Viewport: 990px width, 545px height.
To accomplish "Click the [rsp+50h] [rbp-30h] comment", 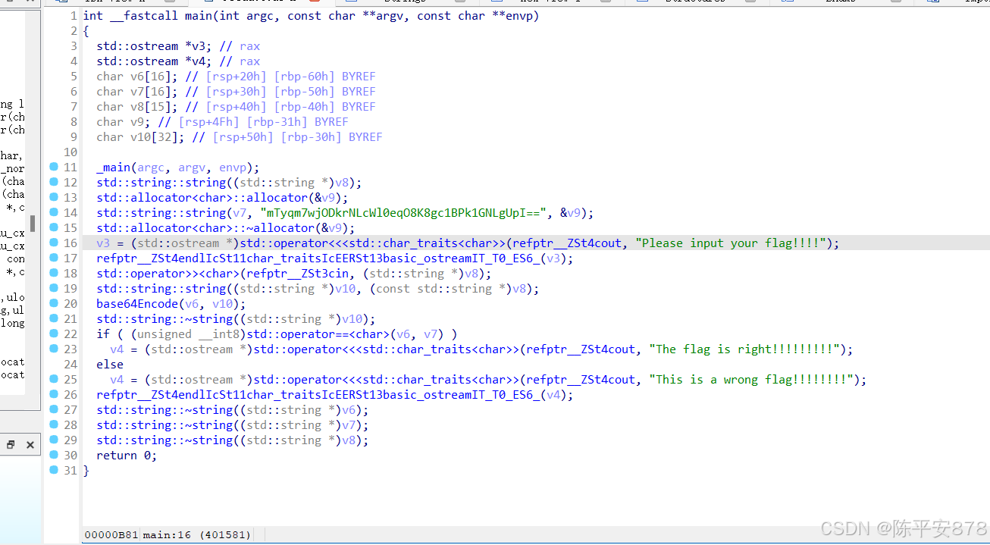I will [x=277, y=136].
